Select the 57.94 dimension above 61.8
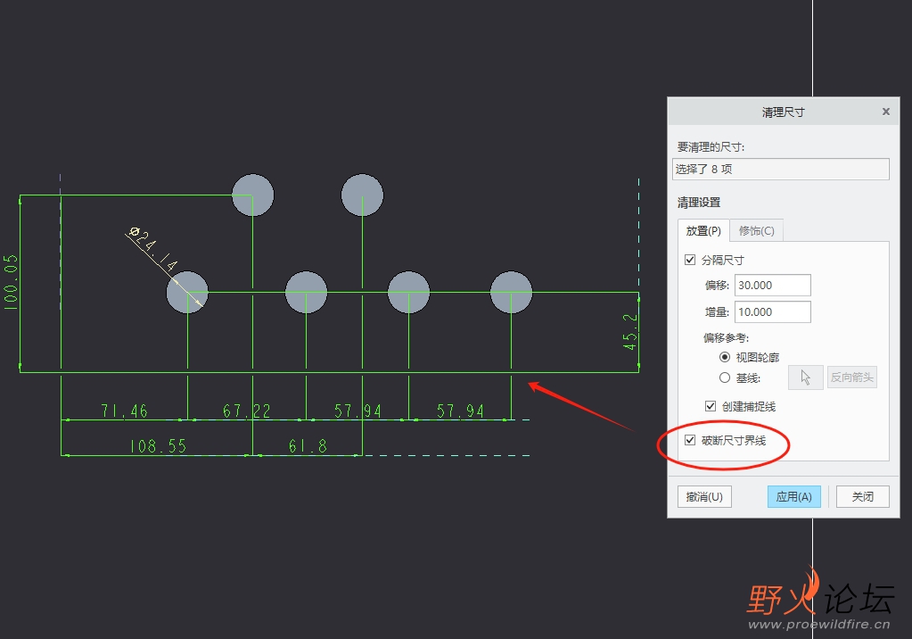 click(x=357, y=411)
